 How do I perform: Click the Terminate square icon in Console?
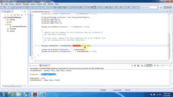pyautogui.click(x=132, y=66)
